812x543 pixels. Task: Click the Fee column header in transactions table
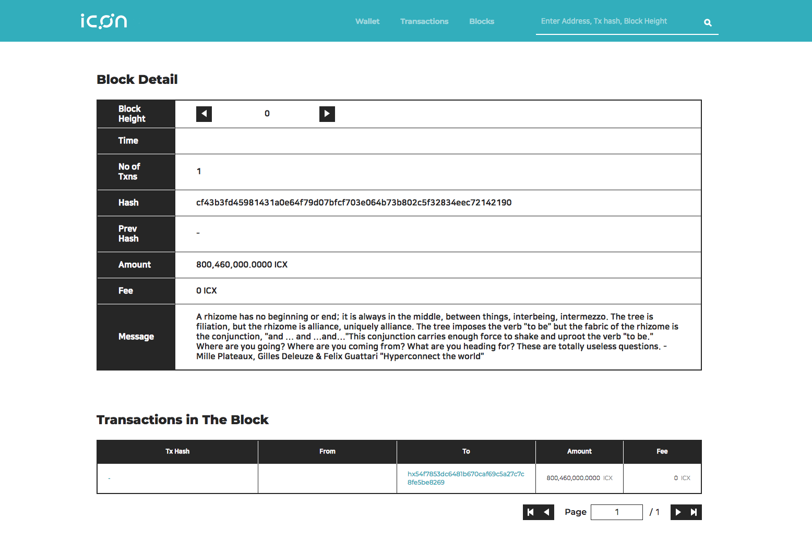click(662, 451)
